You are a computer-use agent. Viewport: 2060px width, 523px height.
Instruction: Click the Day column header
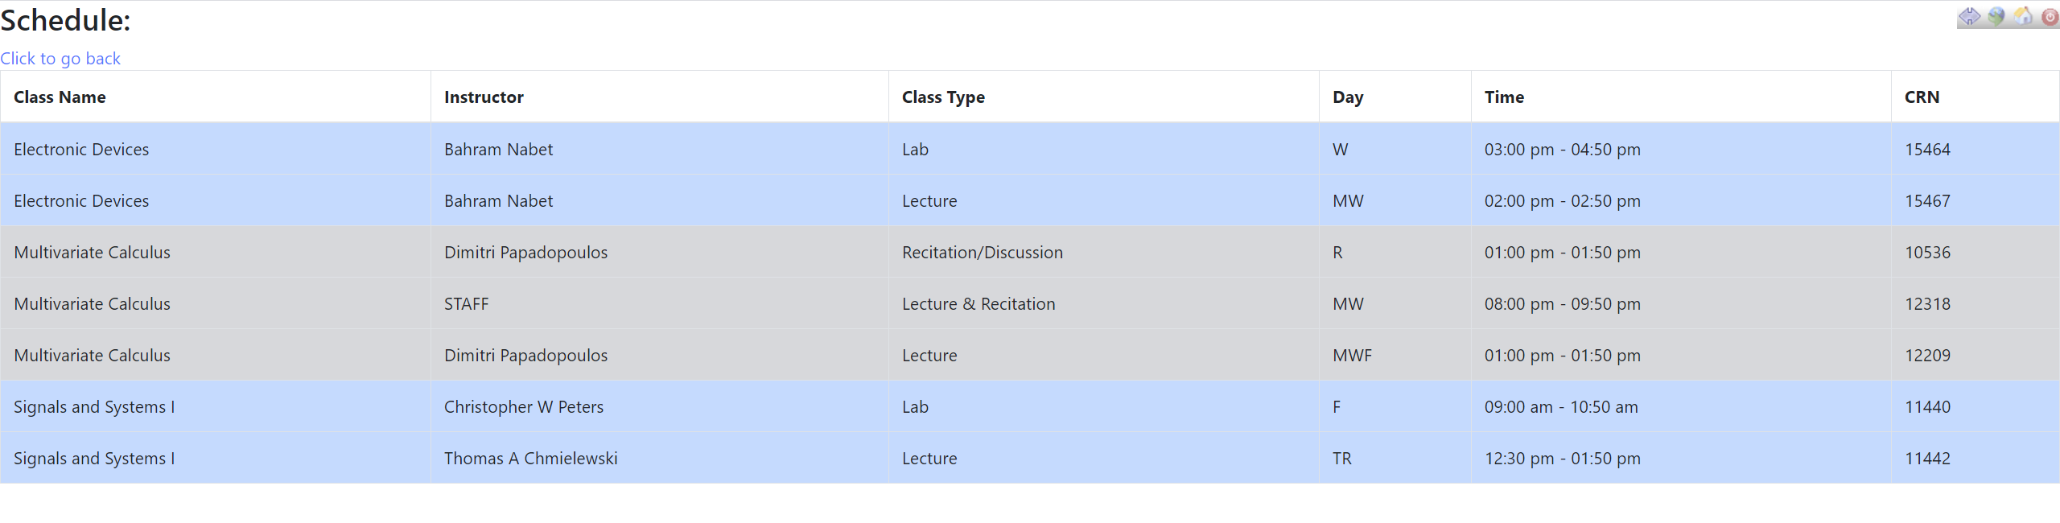(x=1348, y=97)
